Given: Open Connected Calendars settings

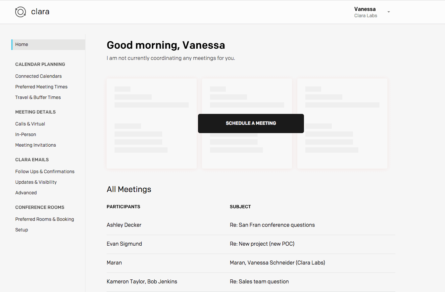Looking at the screenshot, I should pos(38,76).
